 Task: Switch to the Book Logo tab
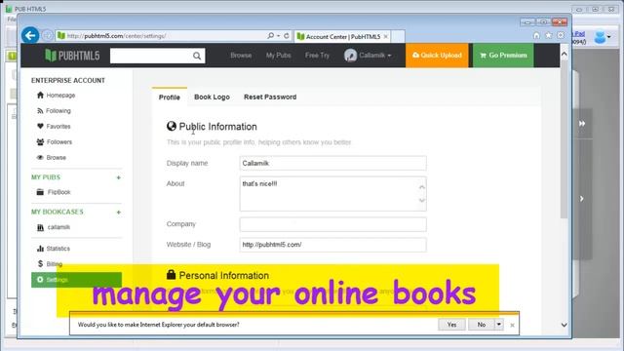click(x=212, y=97)
